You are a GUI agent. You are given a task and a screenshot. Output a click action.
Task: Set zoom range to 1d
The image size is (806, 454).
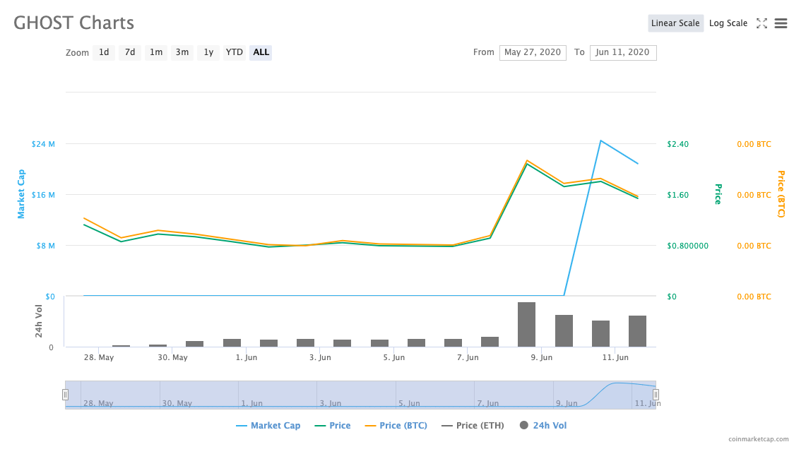coord(104,52)
